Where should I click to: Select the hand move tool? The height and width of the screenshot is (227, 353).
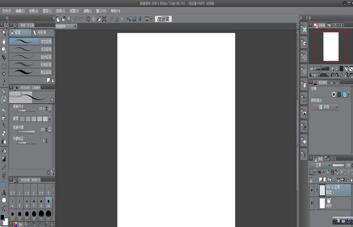4,41
